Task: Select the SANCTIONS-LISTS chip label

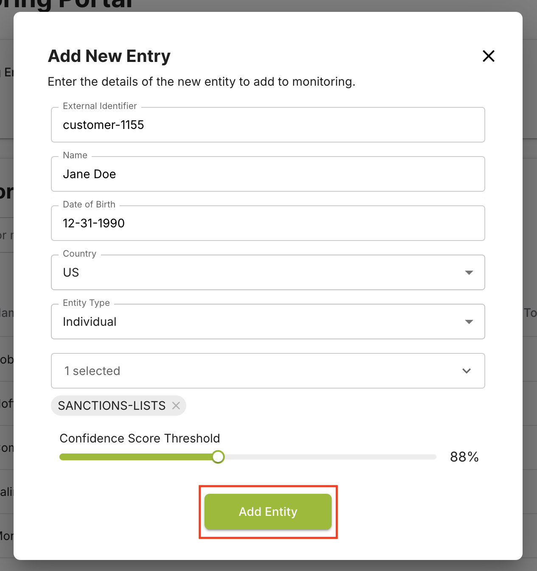Action: pyautogui.click(x=112, y=406)
